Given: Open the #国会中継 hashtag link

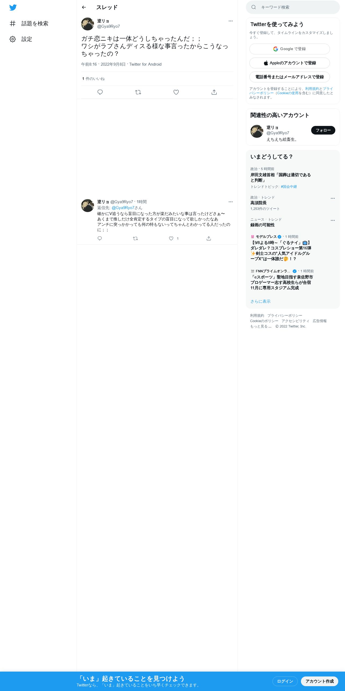Looking at the screenshot, I should [289, 187].
